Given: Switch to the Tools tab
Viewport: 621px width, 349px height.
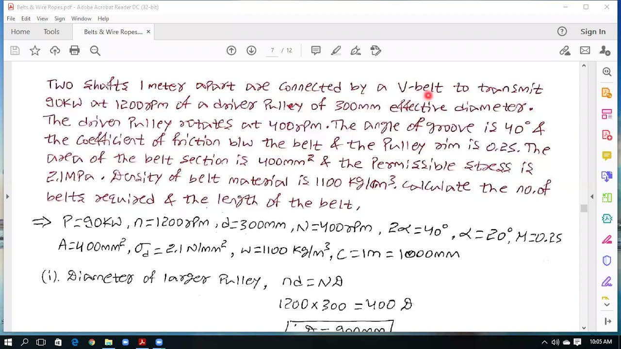Looking at the screenshot, I should tap(51, 32).
